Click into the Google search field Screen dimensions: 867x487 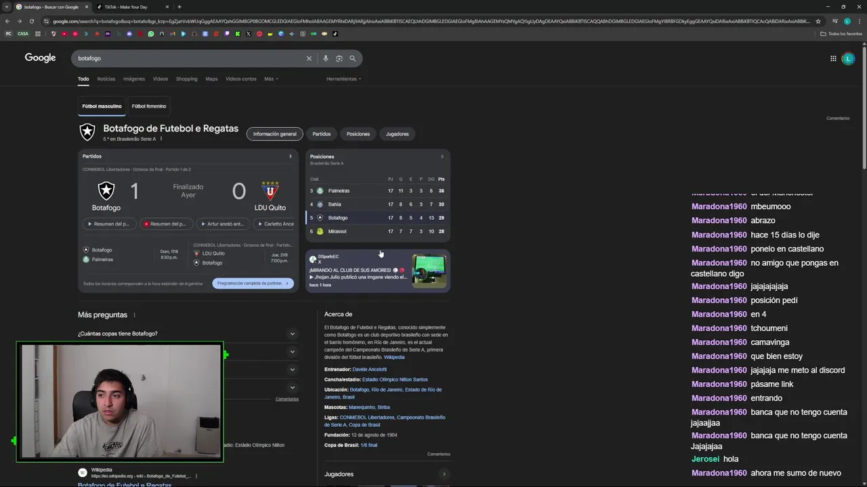(x=190, y=58)
